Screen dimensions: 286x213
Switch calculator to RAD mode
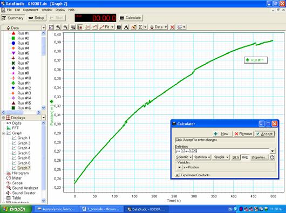(245, 157)
